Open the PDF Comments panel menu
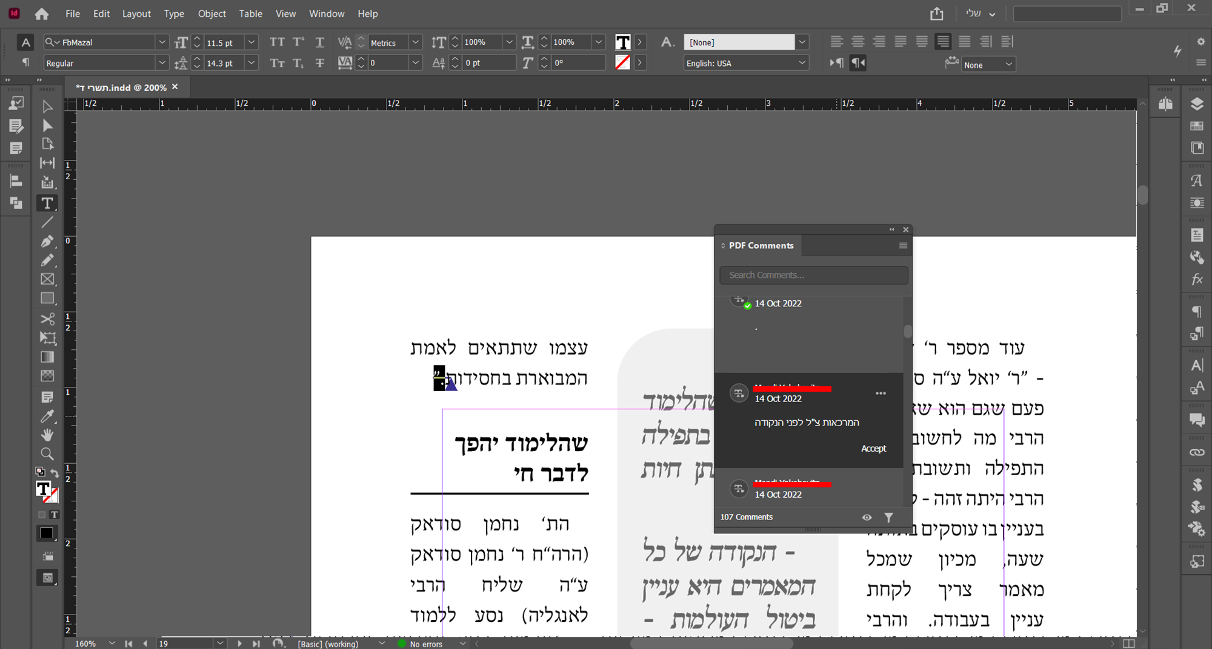The height and width of the screenshot is (649, 1212). (x=903, y=245)
